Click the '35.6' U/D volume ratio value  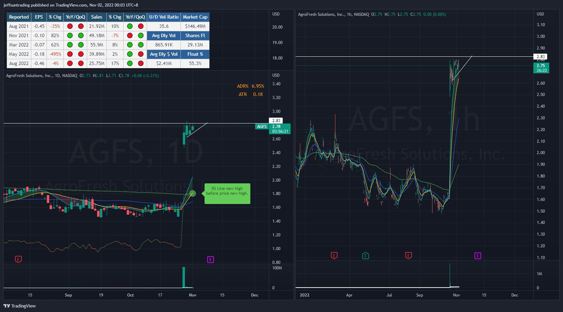click(x=164, y=26)
